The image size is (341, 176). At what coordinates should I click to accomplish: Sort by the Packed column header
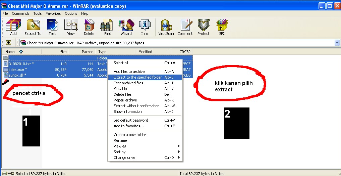point(82,52)
